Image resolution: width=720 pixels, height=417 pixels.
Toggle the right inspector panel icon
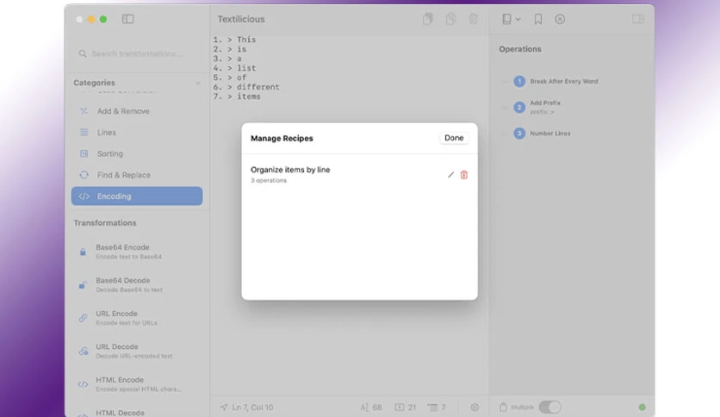pyautogui.click(x=638, y=19)
